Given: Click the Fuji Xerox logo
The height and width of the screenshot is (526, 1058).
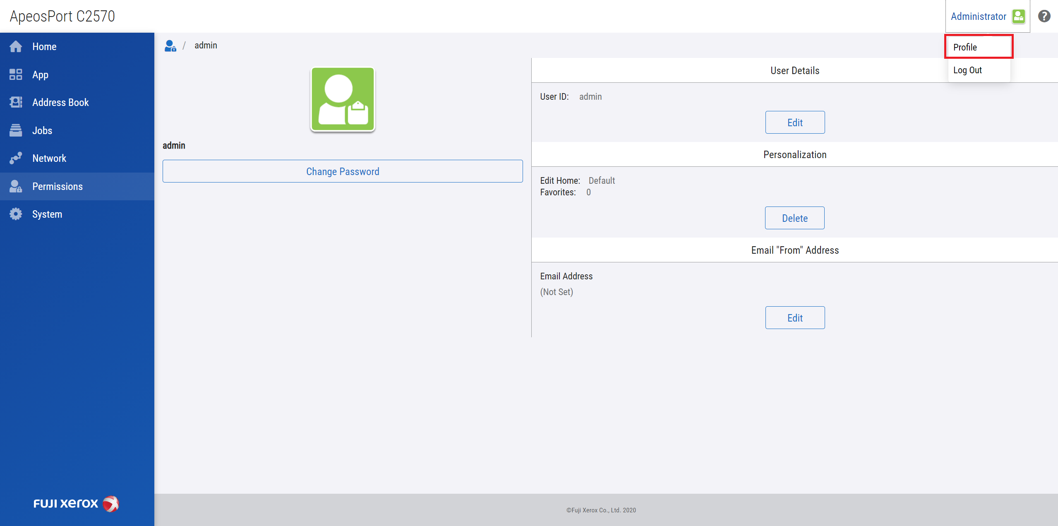Looking at the screenshot, I should (x=76, y=504).
